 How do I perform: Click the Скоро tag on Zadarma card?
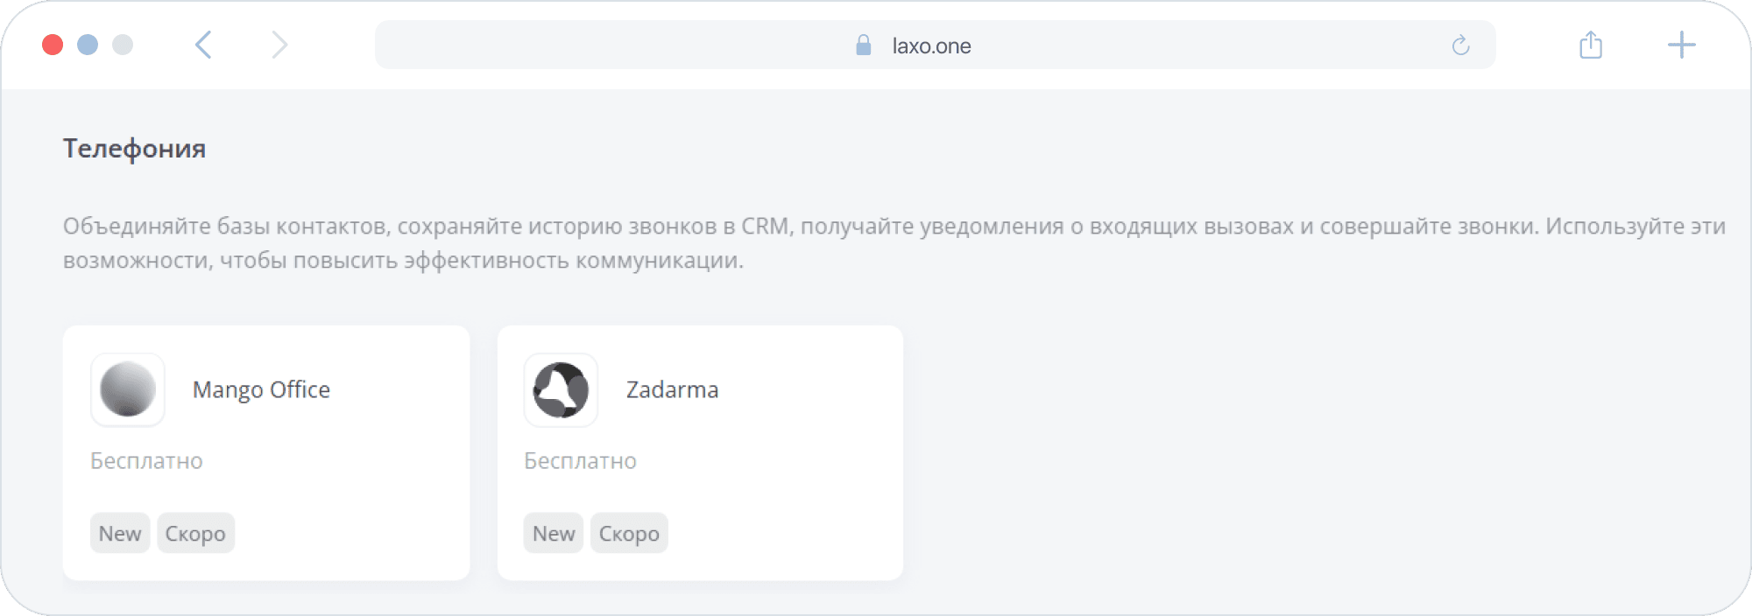coord(629,533)
